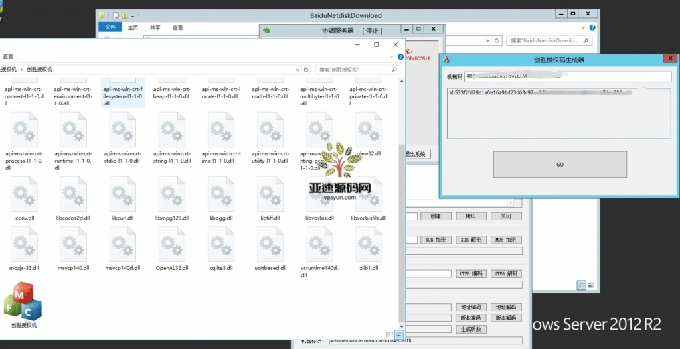Open the 文件 ribbon tab
The width and height of the screenshot is (680, 349).
110,27
